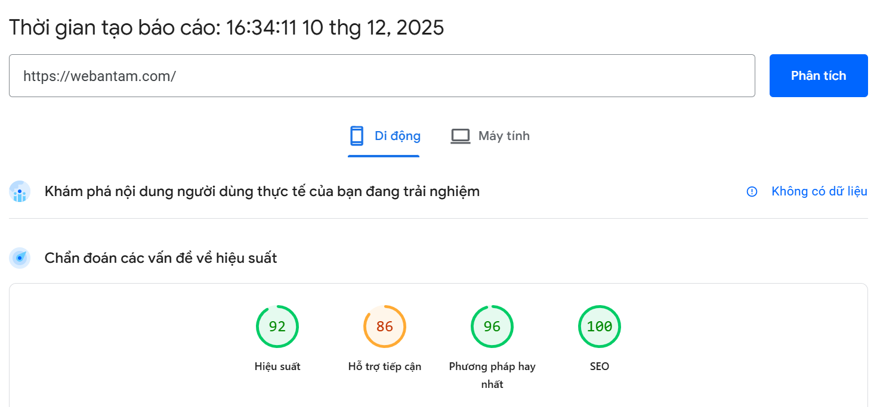
Task: Select the URL field containing https://webantam.com/
Action: [x=382, y=76]
